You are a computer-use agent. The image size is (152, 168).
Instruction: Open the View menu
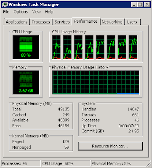coord(36,12)
